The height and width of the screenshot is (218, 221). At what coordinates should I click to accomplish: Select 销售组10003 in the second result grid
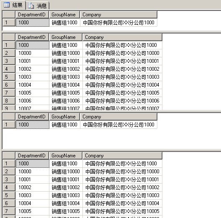click(66, 77)
